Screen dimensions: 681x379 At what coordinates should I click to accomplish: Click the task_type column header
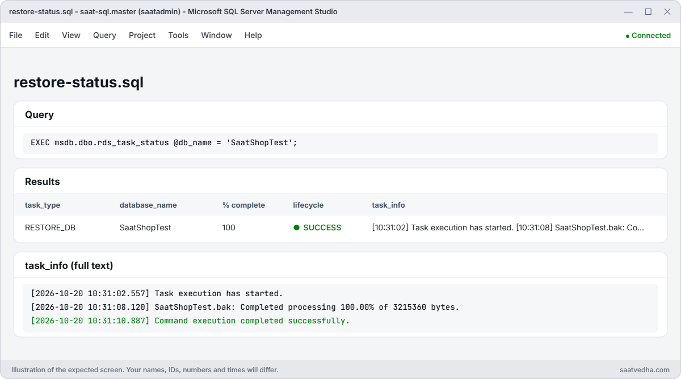(43, 205)
